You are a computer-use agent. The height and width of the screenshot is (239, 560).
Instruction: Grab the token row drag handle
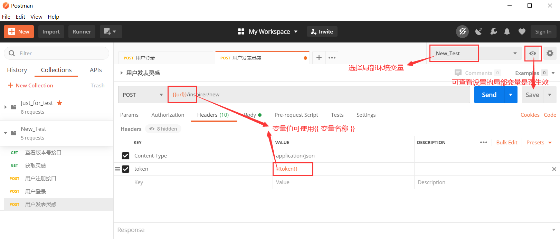(x=117, y=169)
